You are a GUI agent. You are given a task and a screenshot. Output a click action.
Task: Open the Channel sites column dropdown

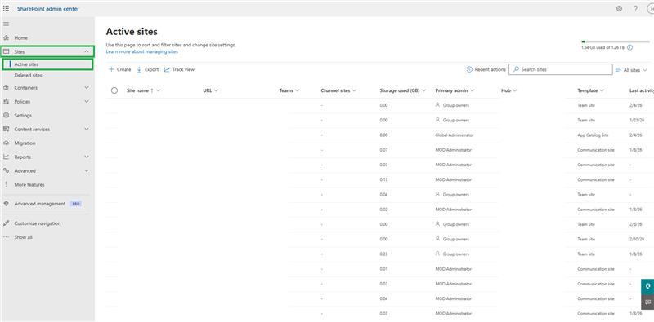click(354, 90)
